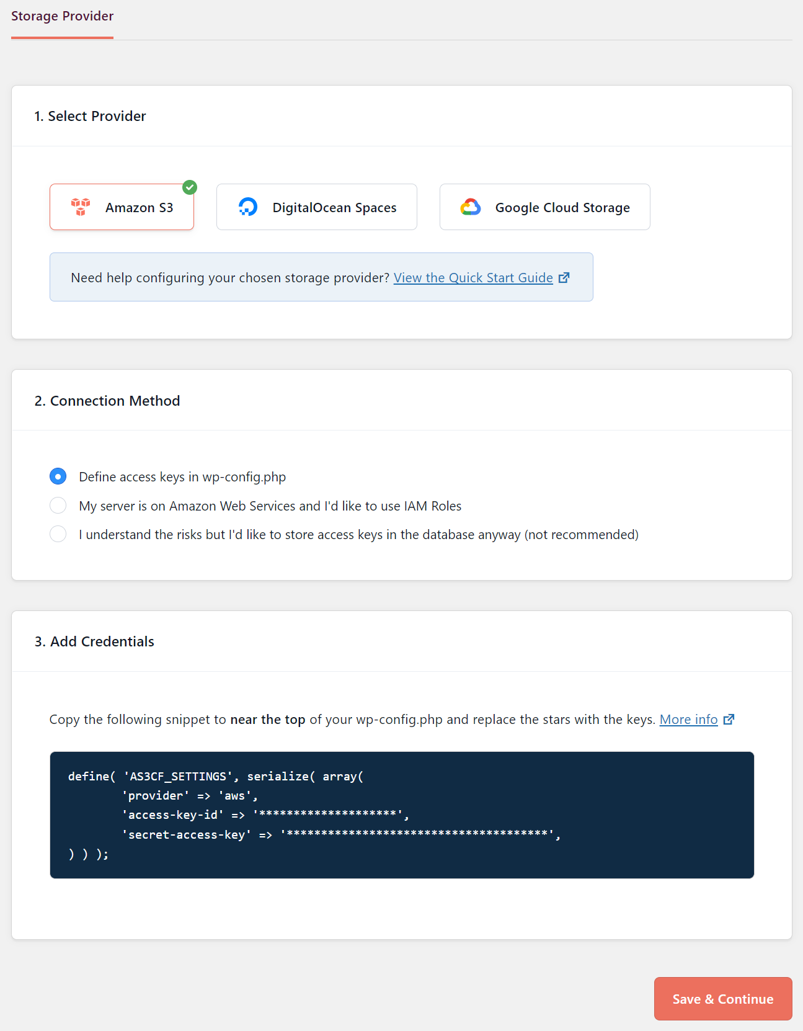Screen dimensions: 803x1031
Task: Click the Add Credentials section heading
Action: (x=94, y=641)
